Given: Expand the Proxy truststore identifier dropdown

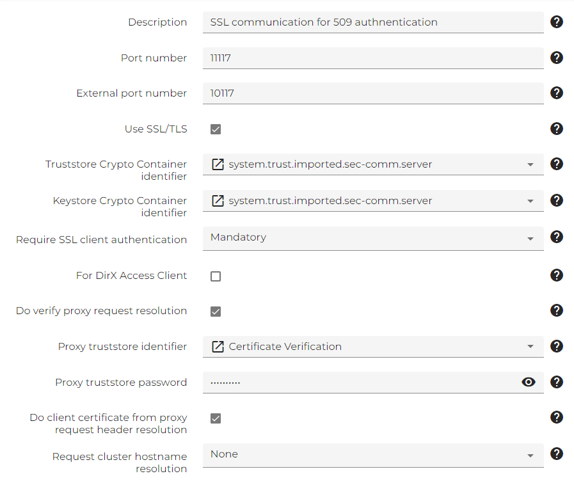Looking at the screenshot, I should (530, 347).
